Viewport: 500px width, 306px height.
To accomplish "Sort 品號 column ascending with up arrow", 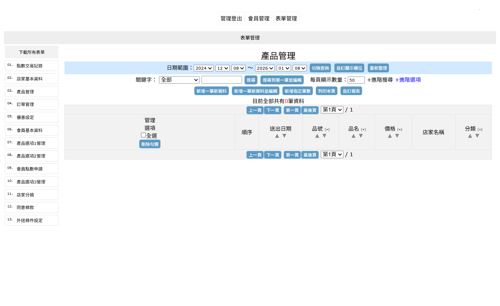I will [x=317, y=136].
